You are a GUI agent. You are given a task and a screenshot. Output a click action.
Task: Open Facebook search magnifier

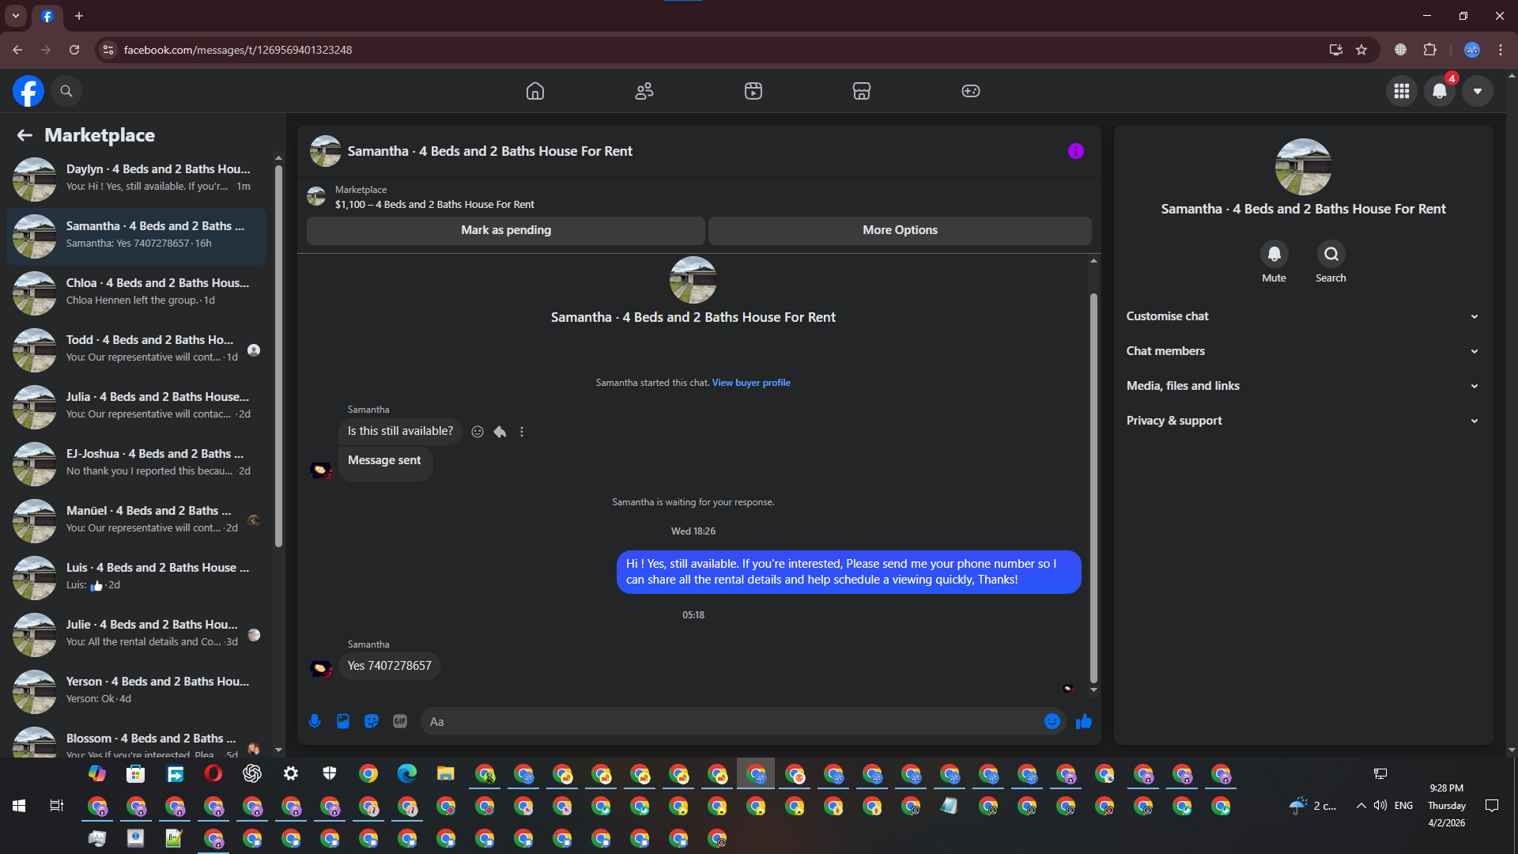(x=66, y=91)
